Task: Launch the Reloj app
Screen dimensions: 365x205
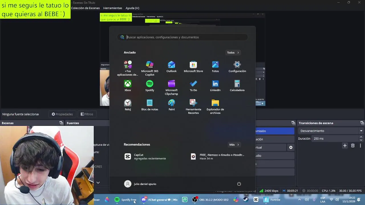Action: (128, 105)
